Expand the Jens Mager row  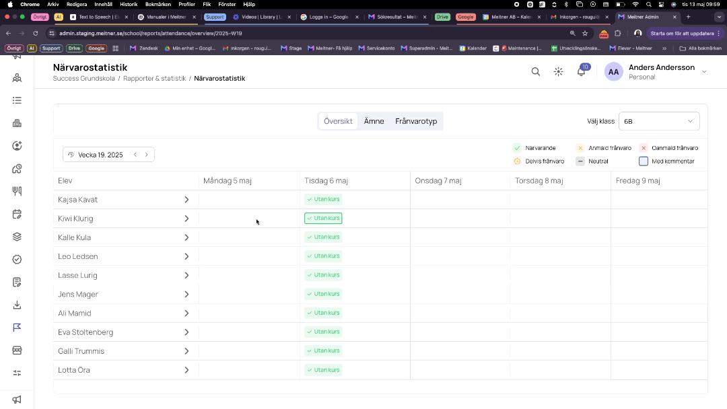186,295
